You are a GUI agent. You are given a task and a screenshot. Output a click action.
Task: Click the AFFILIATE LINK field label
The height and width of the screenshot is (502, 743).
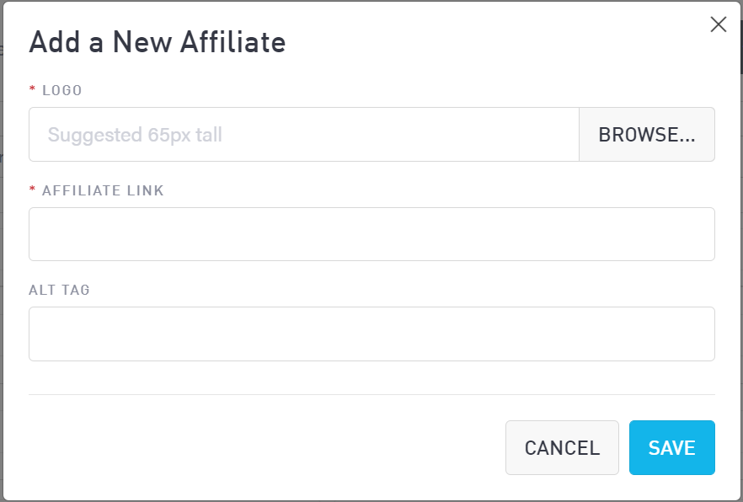(x=103, y=190)
